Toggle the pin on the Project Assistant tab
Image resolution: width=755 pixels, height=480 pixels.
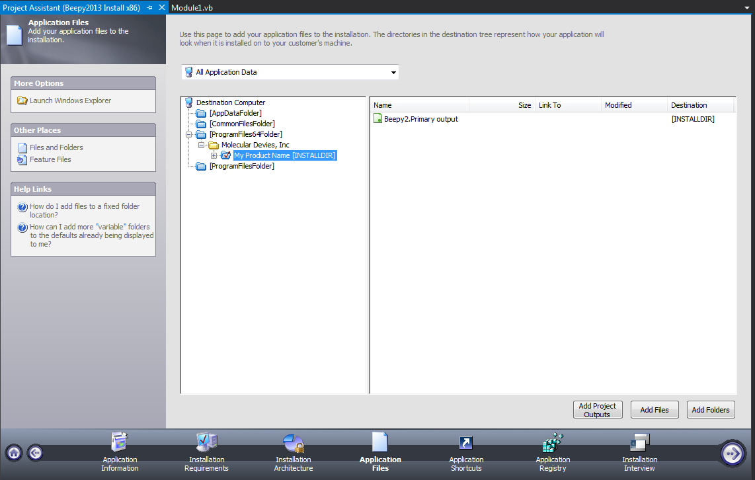coord(151,8)
